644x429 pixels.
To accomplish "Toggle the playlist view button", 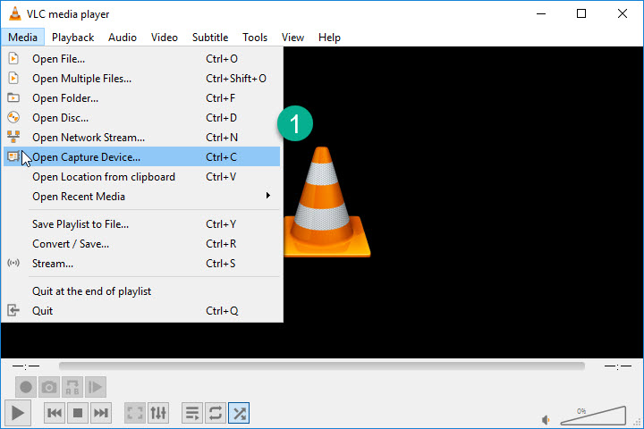I will pyautogui.click(x=192, y=413).
